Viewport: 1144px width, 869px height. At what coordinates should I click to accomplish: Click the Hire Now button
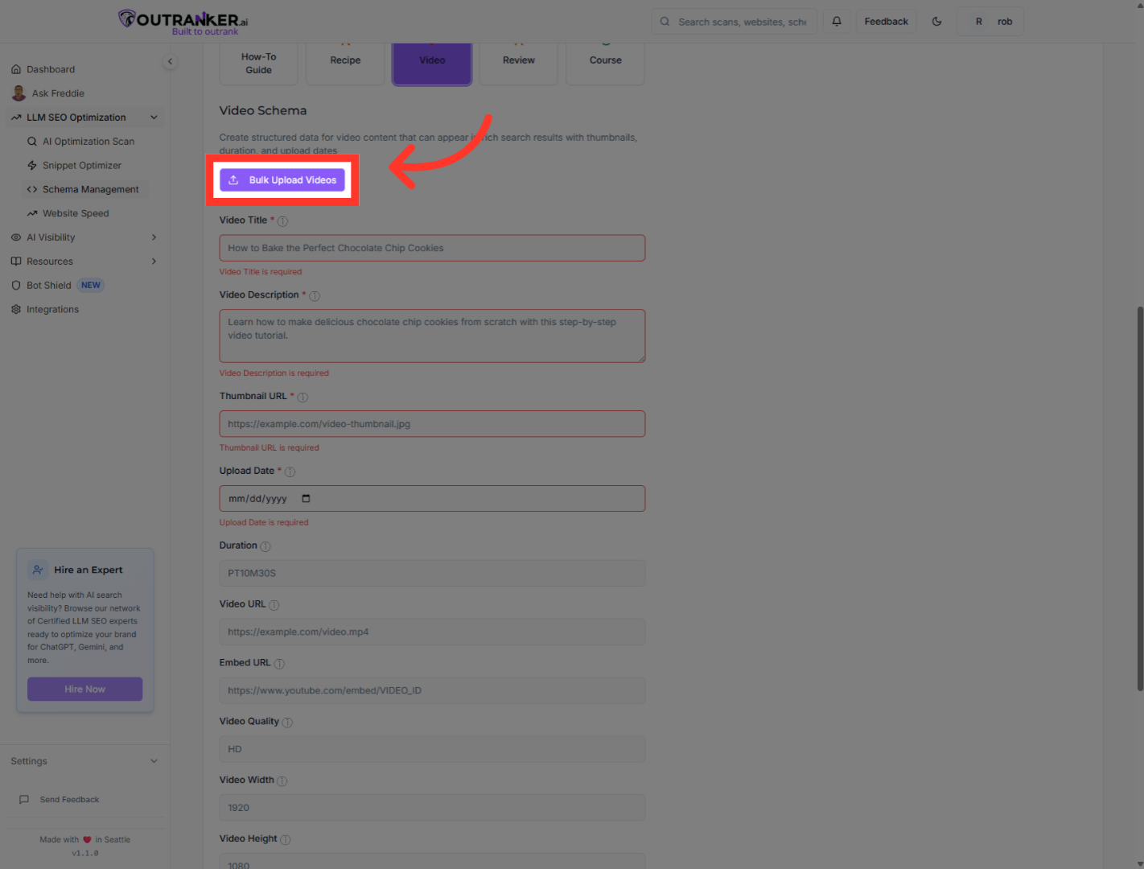point(84,689)
